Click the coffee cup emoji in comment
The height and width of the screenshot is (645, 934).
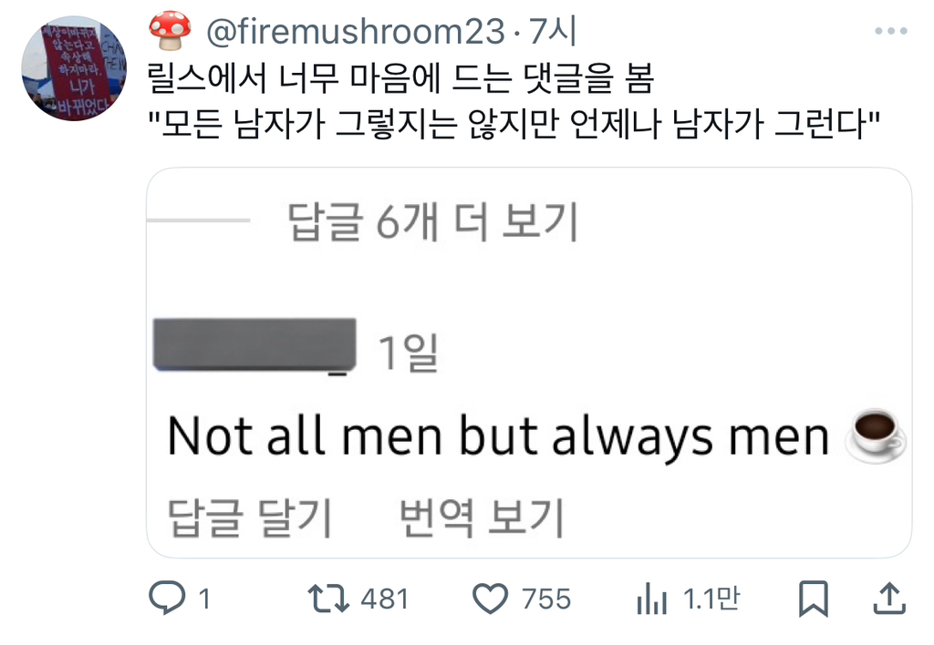pos(877,435)
